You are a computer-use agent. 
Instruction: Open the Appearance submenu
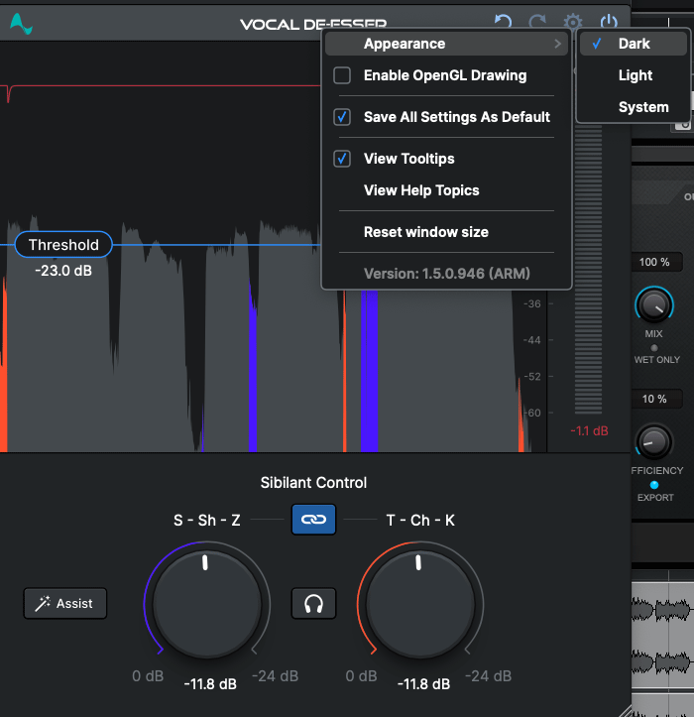(446, 44)
